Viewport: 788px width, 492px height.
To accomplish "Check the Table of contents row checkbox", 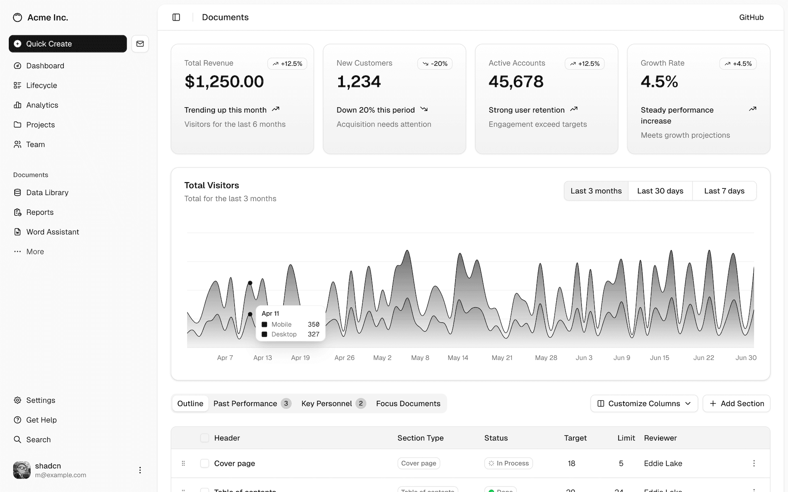I will pos(205,490).
